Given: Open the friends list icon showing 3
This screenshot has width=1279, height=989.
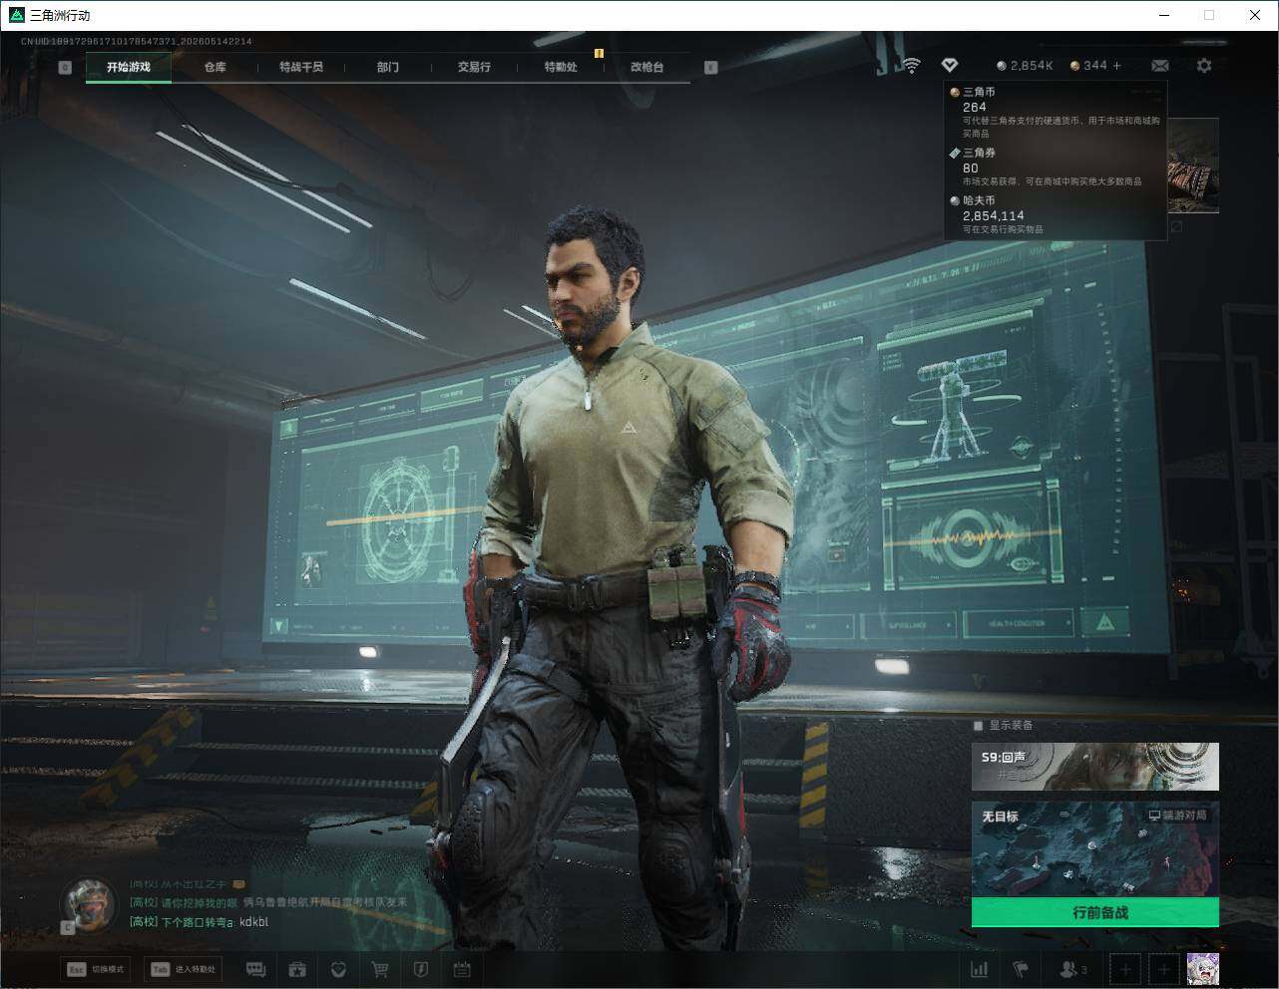Looking at the screenshot, I should (1072, 969).
